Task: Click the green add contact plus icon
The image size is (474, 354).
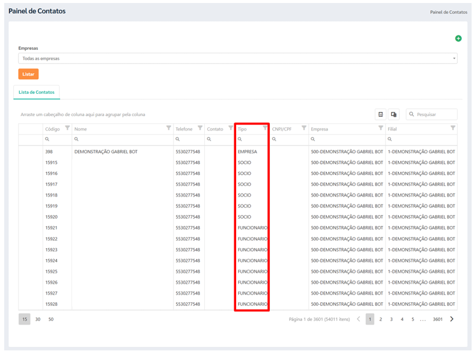Action: pos(458,38)
